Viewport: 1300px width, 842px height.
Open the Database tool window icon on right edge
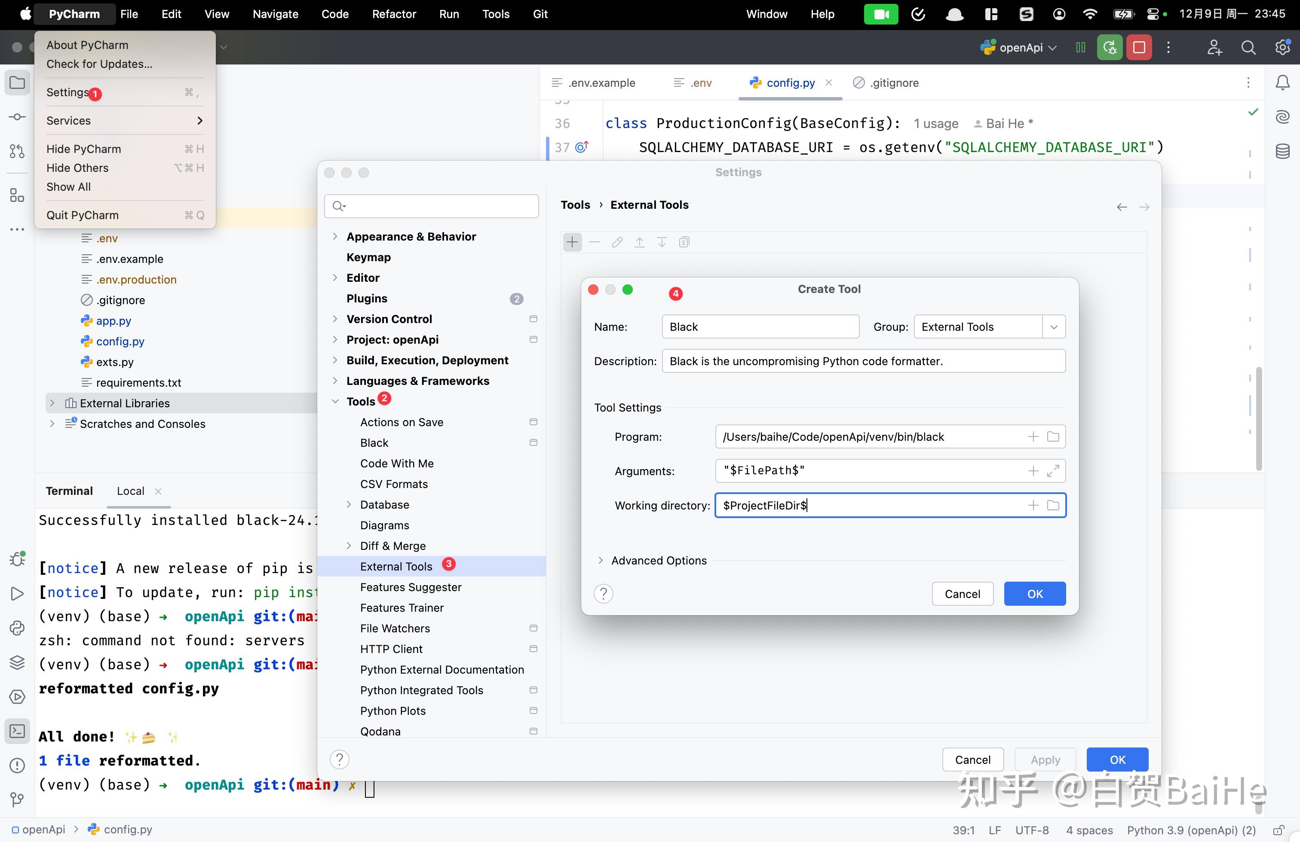[1282, 151]
